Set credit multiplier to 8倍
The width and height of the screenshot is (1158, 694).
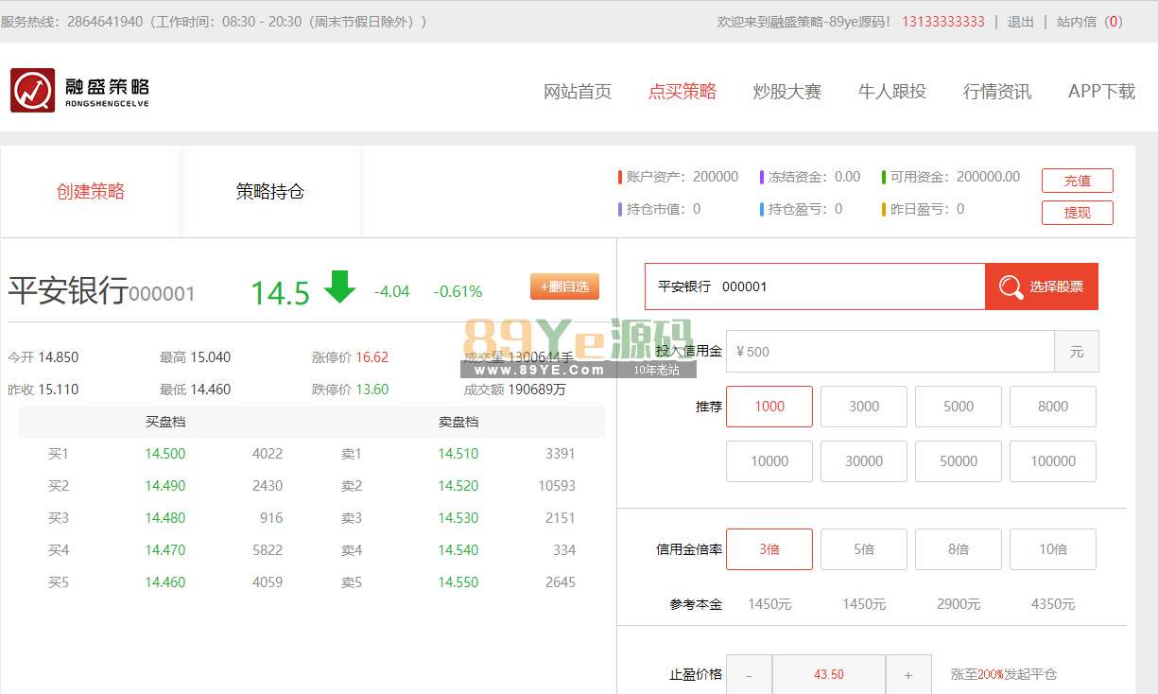[959, 549]
